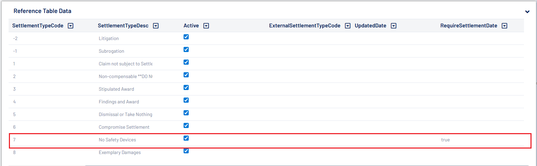Click the SettlementTypeCode column header text
This screenshot has width=537, height=166.
(38, 26)
